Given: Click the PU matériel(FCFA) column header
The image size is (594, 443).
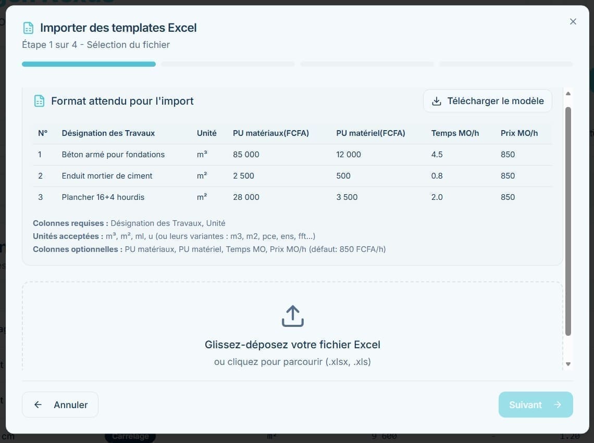Looking at the screenshot, I should click(x=370, y=133).
